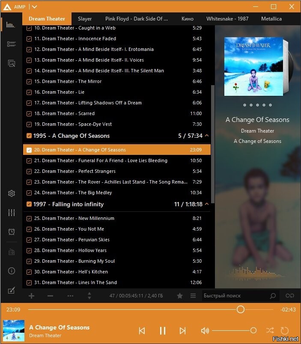This screenshot has height=344, width=301.
Task: Mute audio with the speaker icon
Action: click(x=205, y=331)
